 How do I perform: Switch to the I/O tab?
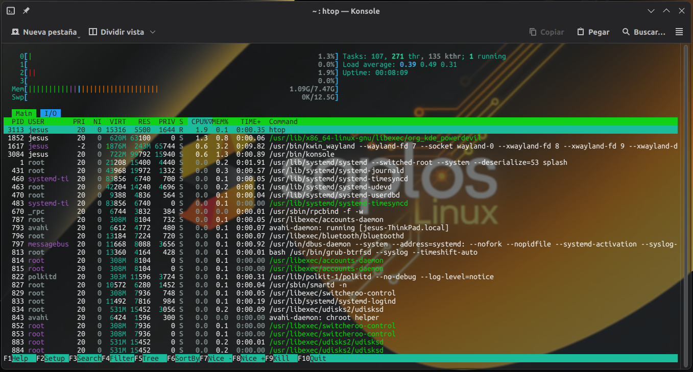(51, 113)
